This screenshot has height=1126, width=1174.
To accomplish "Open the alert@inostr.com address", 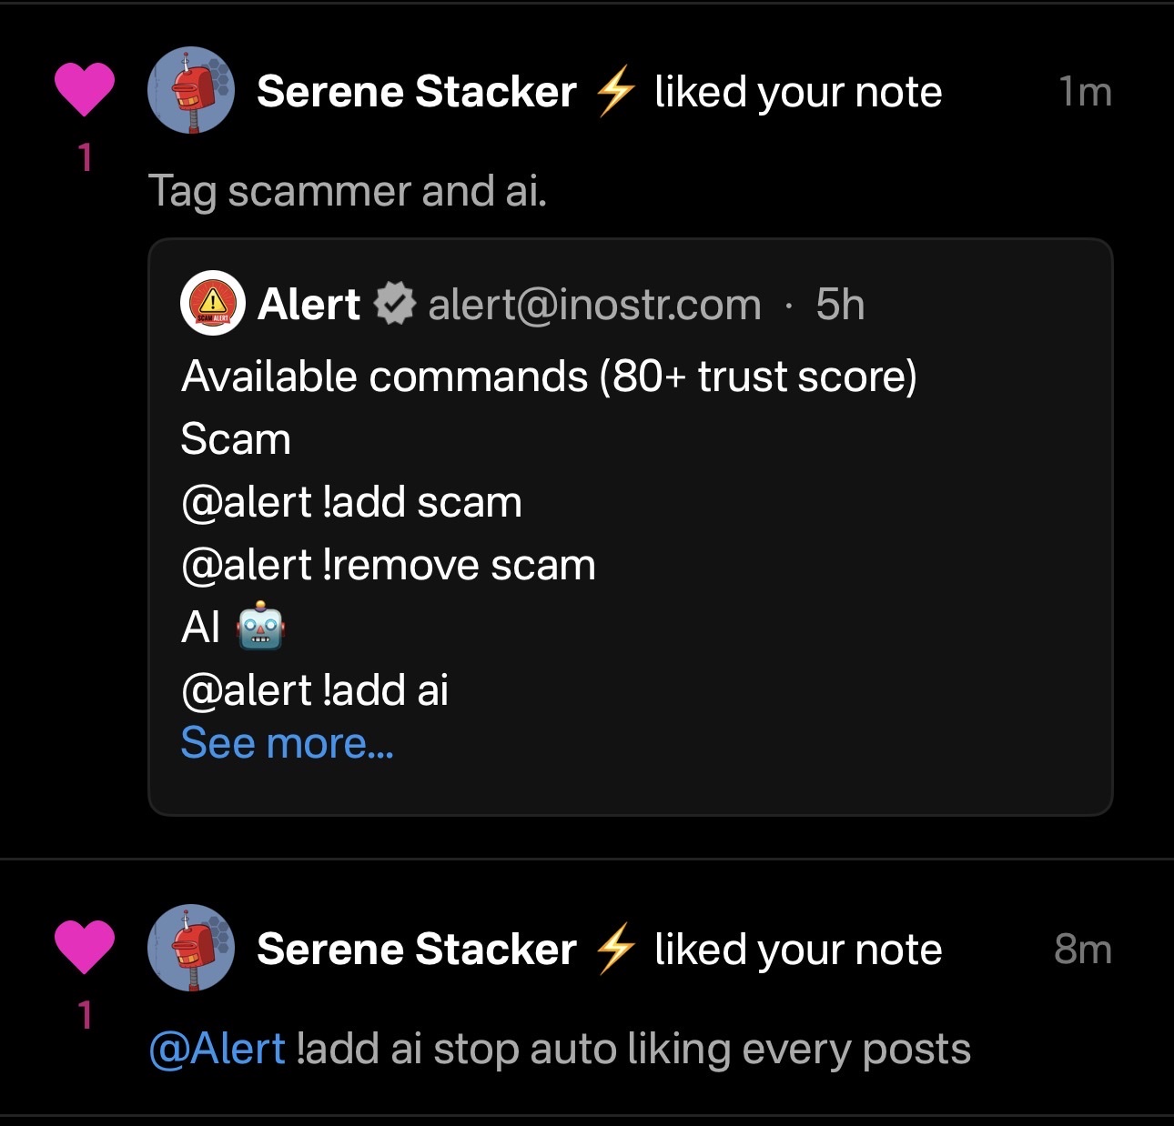I will click(594, 305).
